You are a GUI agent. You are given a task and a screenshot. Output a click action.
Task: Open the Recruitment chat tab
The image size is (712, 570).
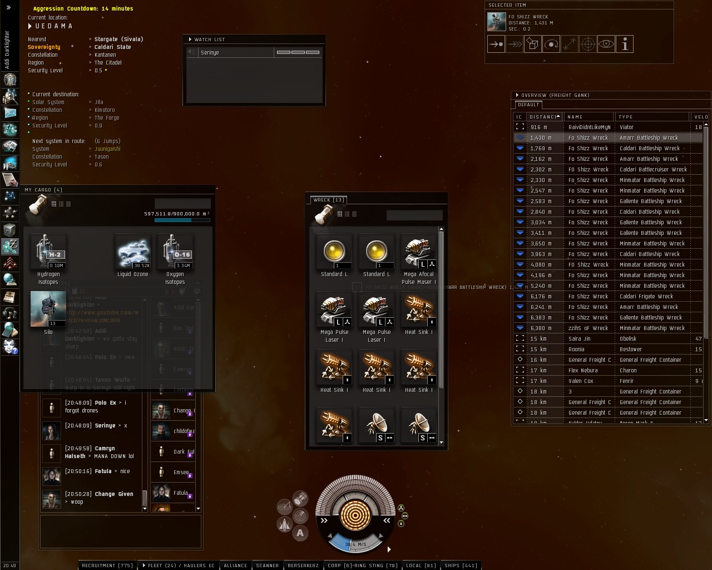pyautogui.click(x=107, y=566)
